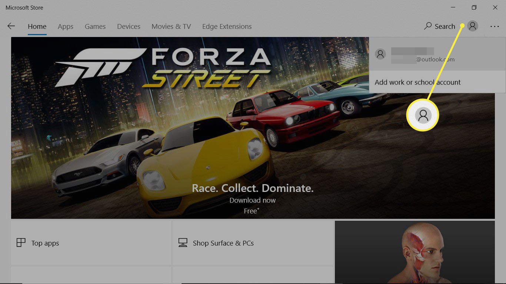Select the Devices tab
The width and height of the screenshot is (506, 284).
pos(129,27)
